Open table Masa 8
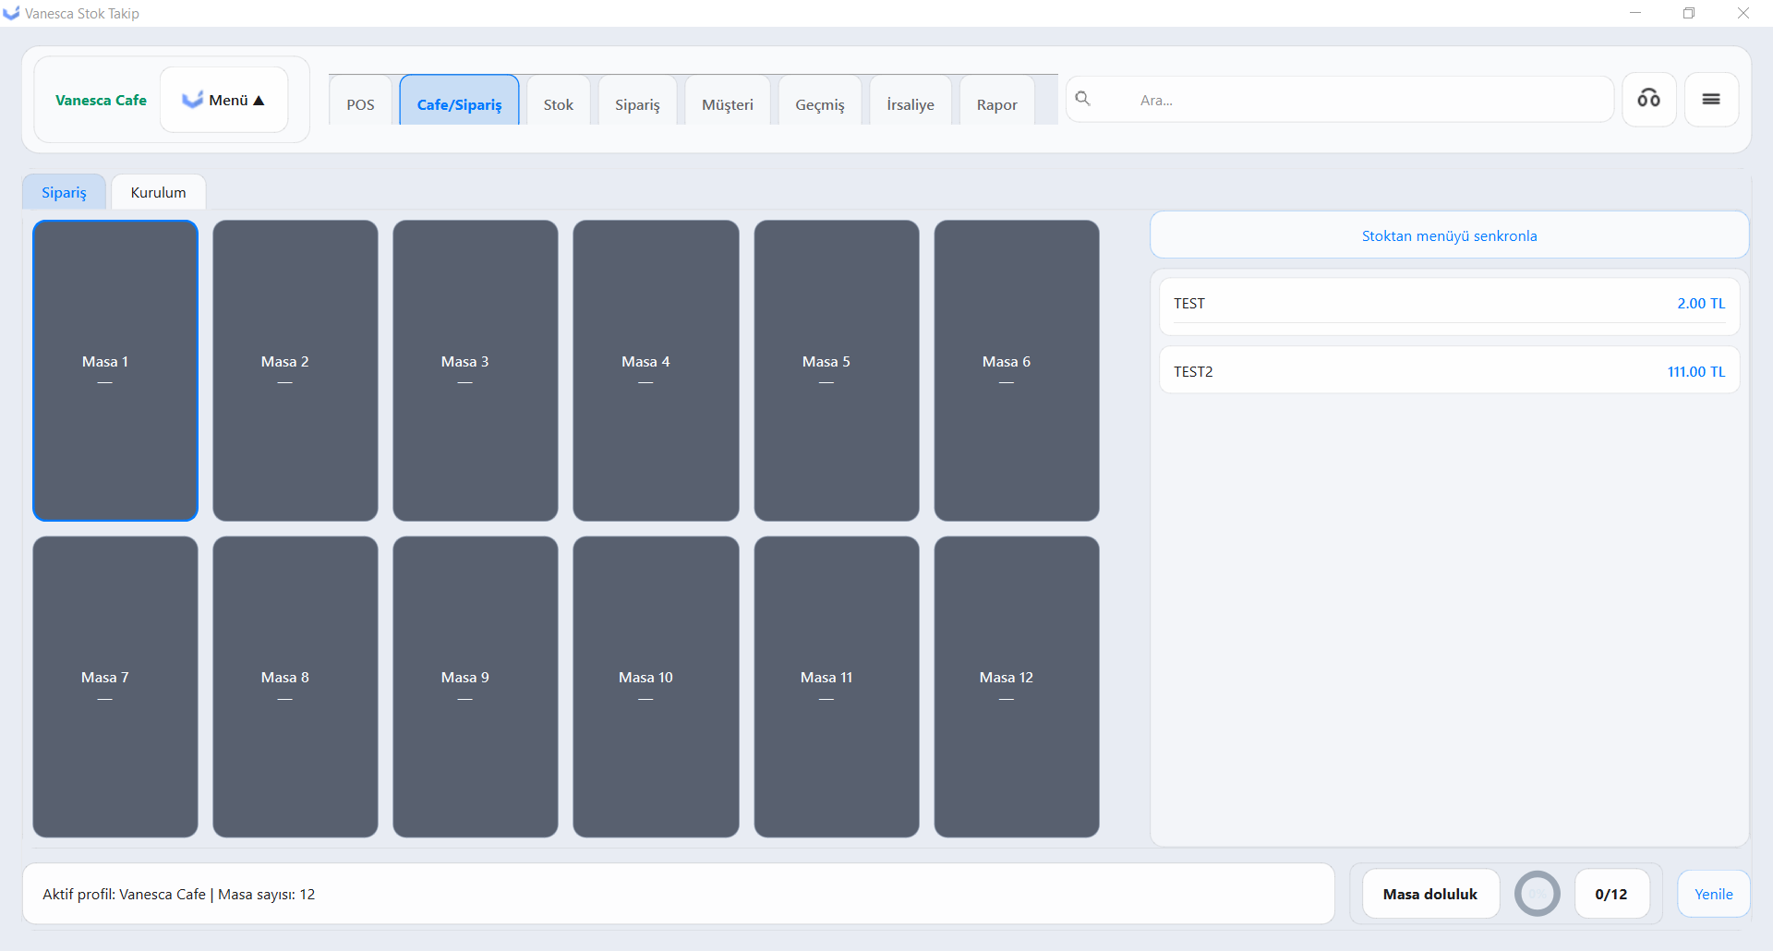The width and height of the screenshot is (1773, 951). click(295, 687)
